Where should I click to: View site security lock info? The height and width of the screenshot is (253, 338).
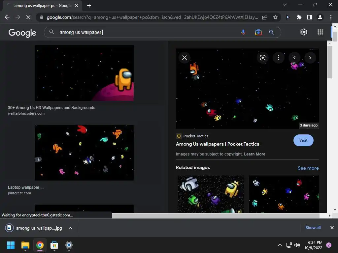click(x=42, y=17)
